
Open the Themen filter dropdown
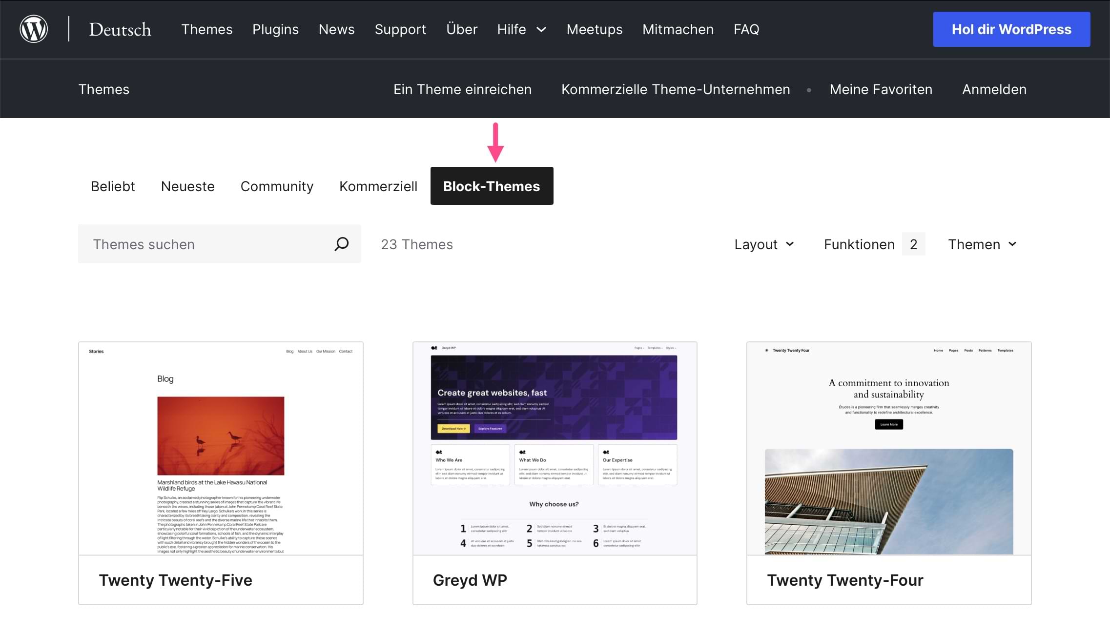(x=982, y=244)
